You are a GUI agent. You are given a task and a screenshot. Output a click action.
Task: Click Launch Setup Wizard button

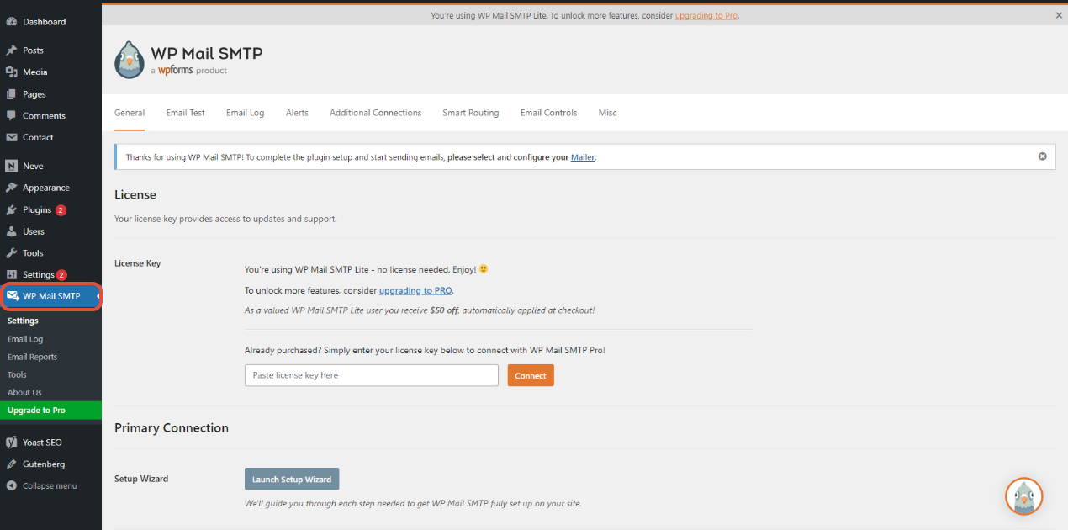coord(292,480)
